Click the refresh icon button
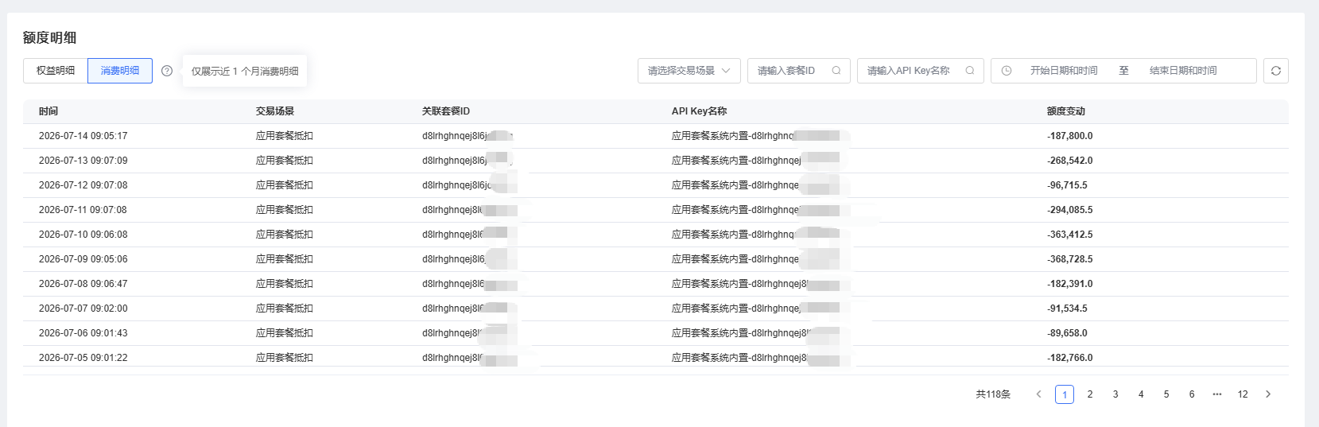This screenshot has width=1319, height=427. pos(1276,71)
